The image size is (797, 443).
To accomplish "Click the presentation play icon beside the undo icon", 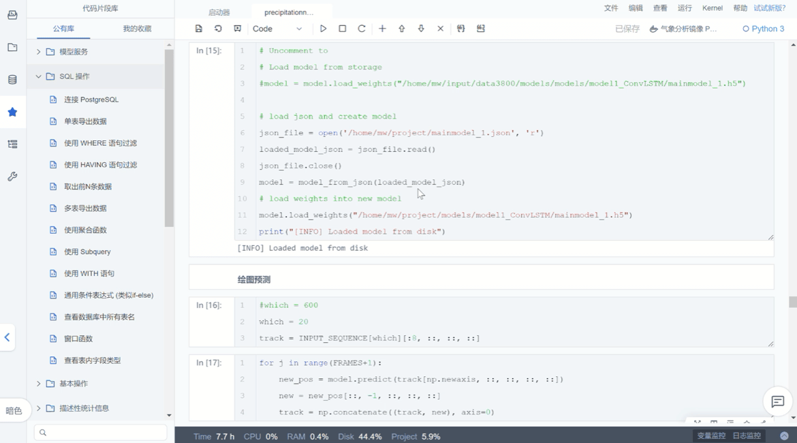I will pos(237,29).
